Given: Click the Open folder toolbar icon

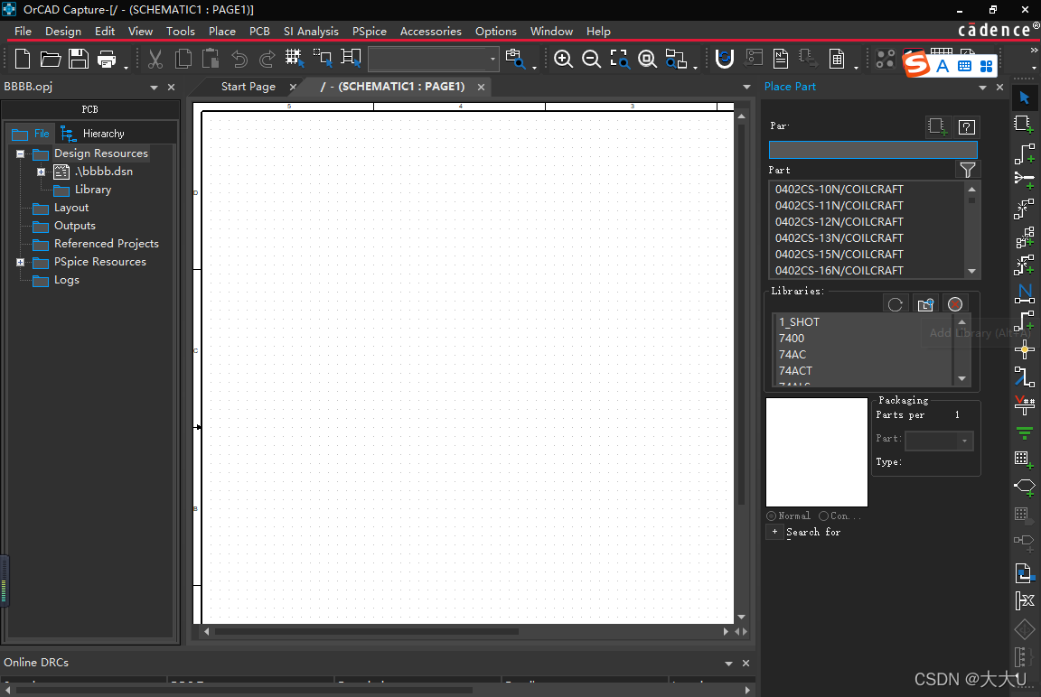Looking at the screenshot, I should (x=51, y=59).
